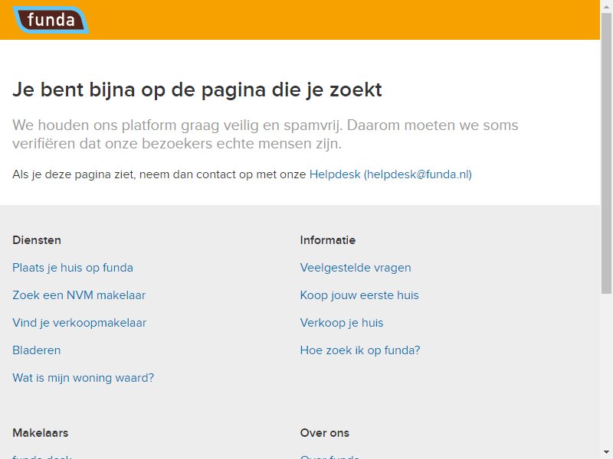613x459 pixels.
Task: Click the 'Diensten' footer heading
Action: point(37,240)
